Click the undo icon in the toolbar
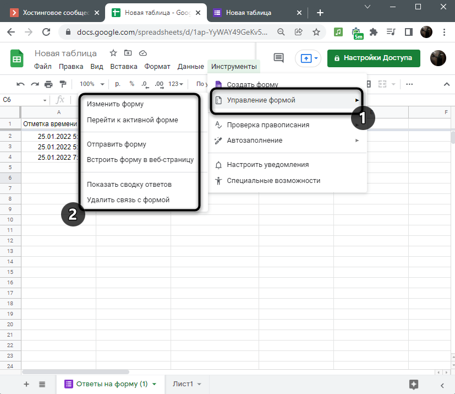Viewport: 455px width, 394px height. 20,84
